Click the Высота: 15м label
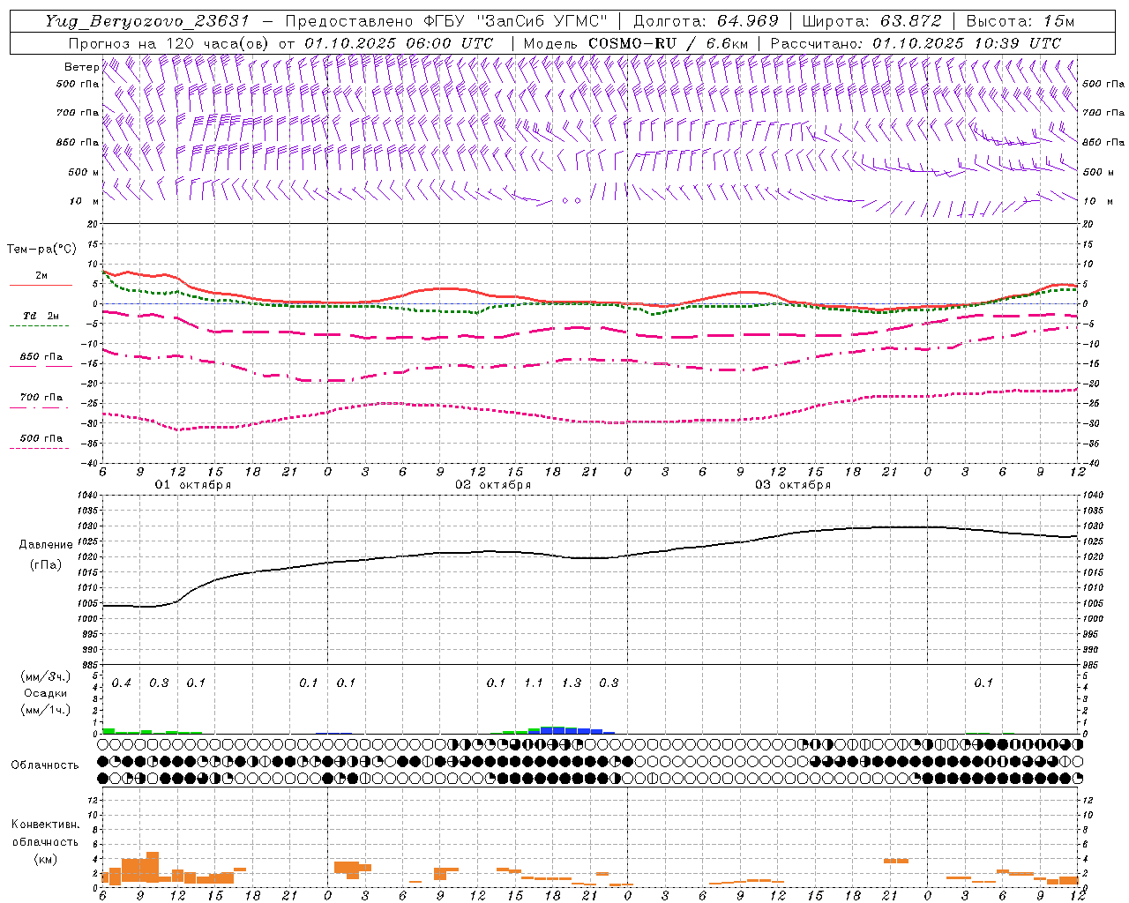 (x=1021, y=21)
